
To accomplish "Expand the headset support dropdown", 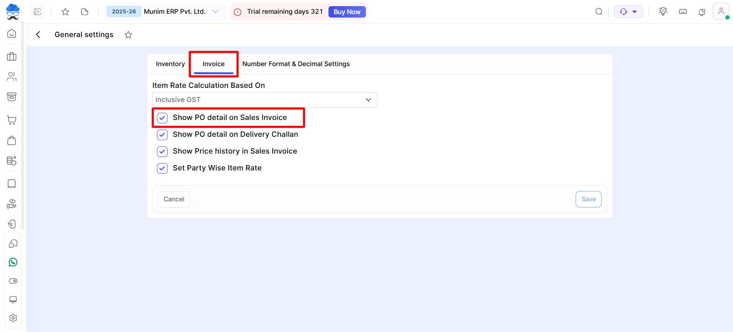I will 628,12.
